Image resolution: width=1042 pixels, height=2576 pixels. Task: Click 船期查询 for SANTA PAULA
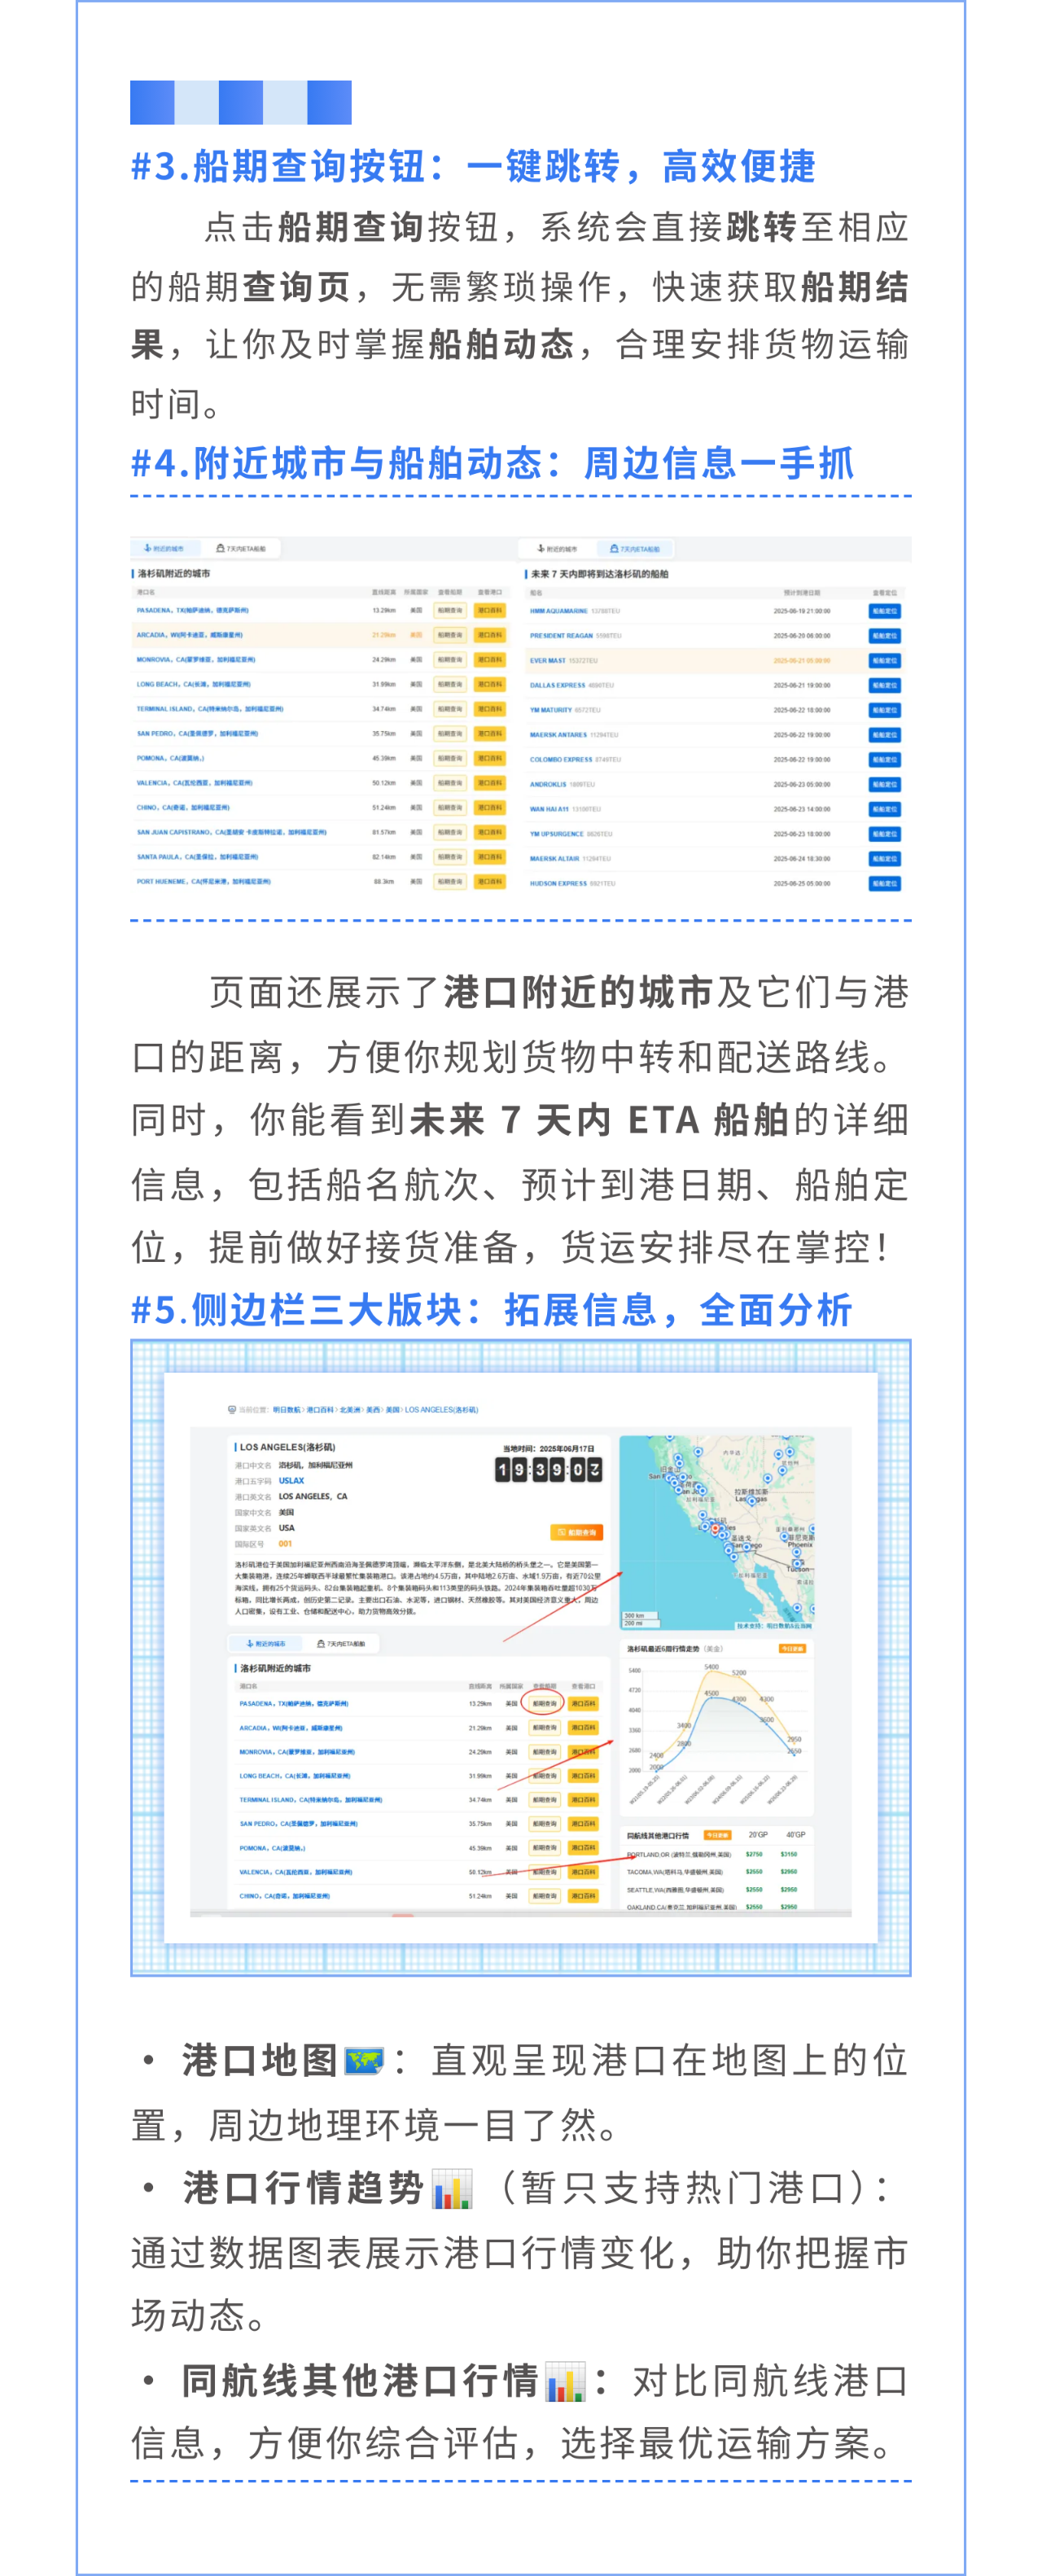coord(450,857)
